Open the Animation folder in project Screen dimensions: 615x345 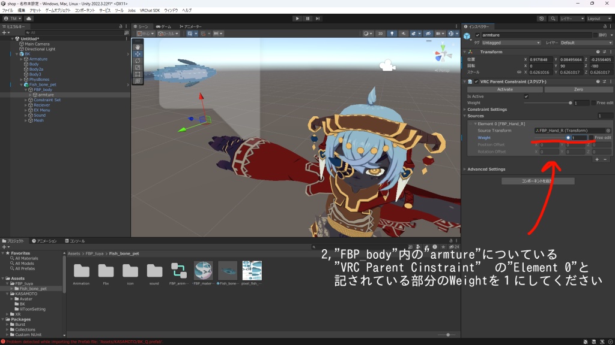[x=81, y=274]
